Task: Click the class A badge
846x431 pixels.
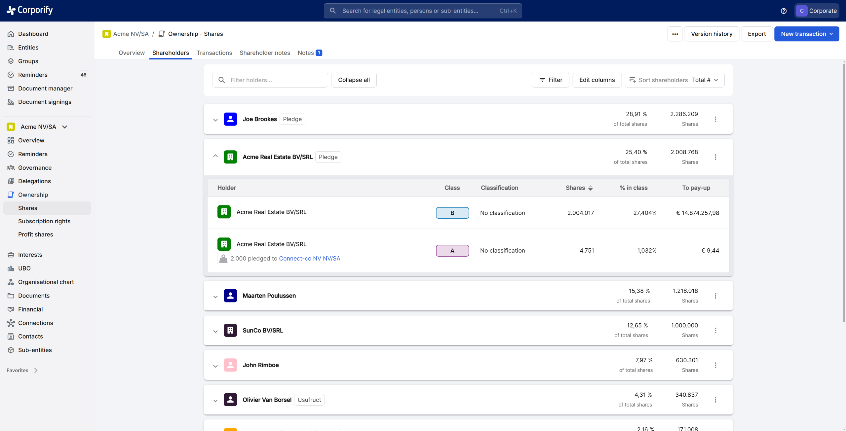Action: pyautogui.click(x=452, y=251)
